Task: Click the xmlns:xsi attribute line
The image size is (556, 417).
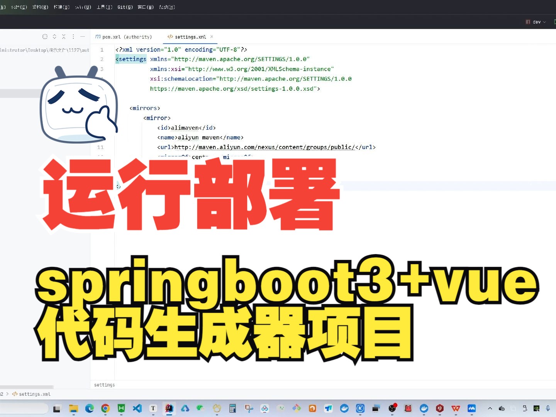Action: tap(242, 69)
